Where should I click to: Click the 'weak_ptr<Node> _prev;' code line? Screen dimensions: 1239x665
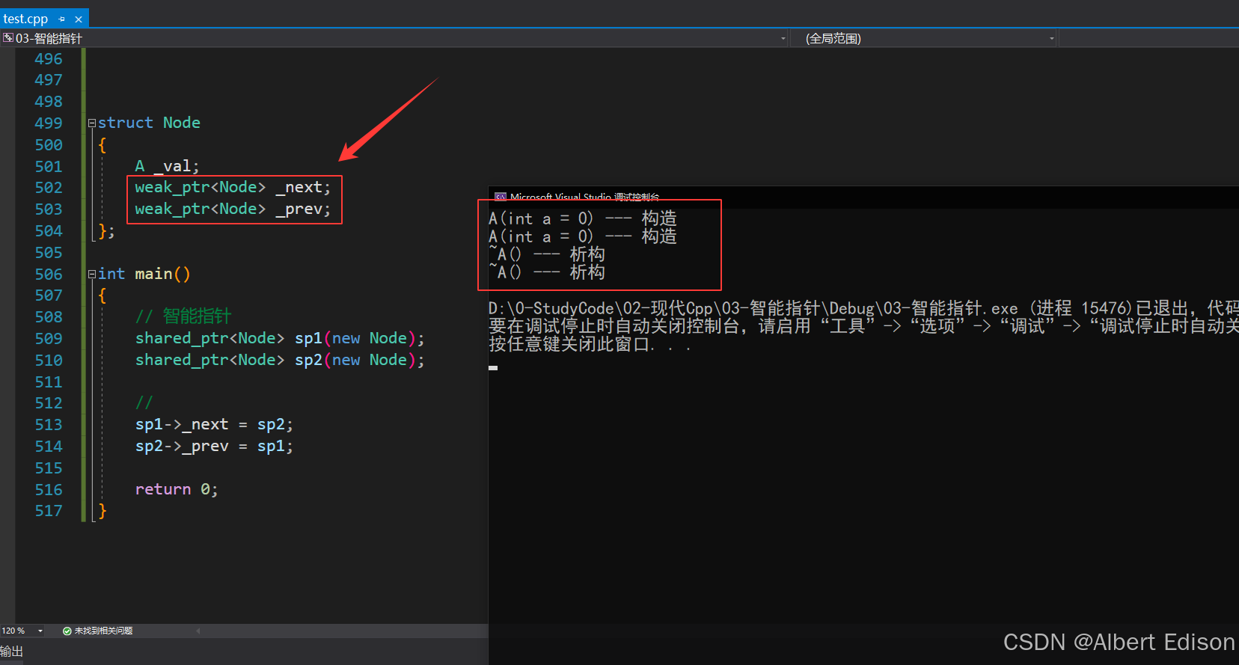coord(233,209)
